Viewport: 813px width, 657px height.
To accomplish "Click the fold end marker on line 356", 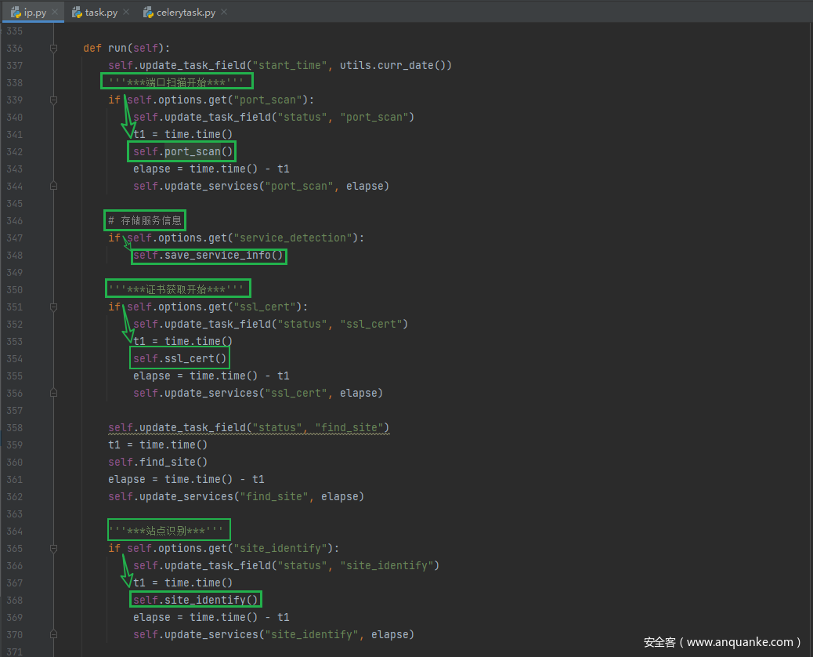I will (53, 394).
